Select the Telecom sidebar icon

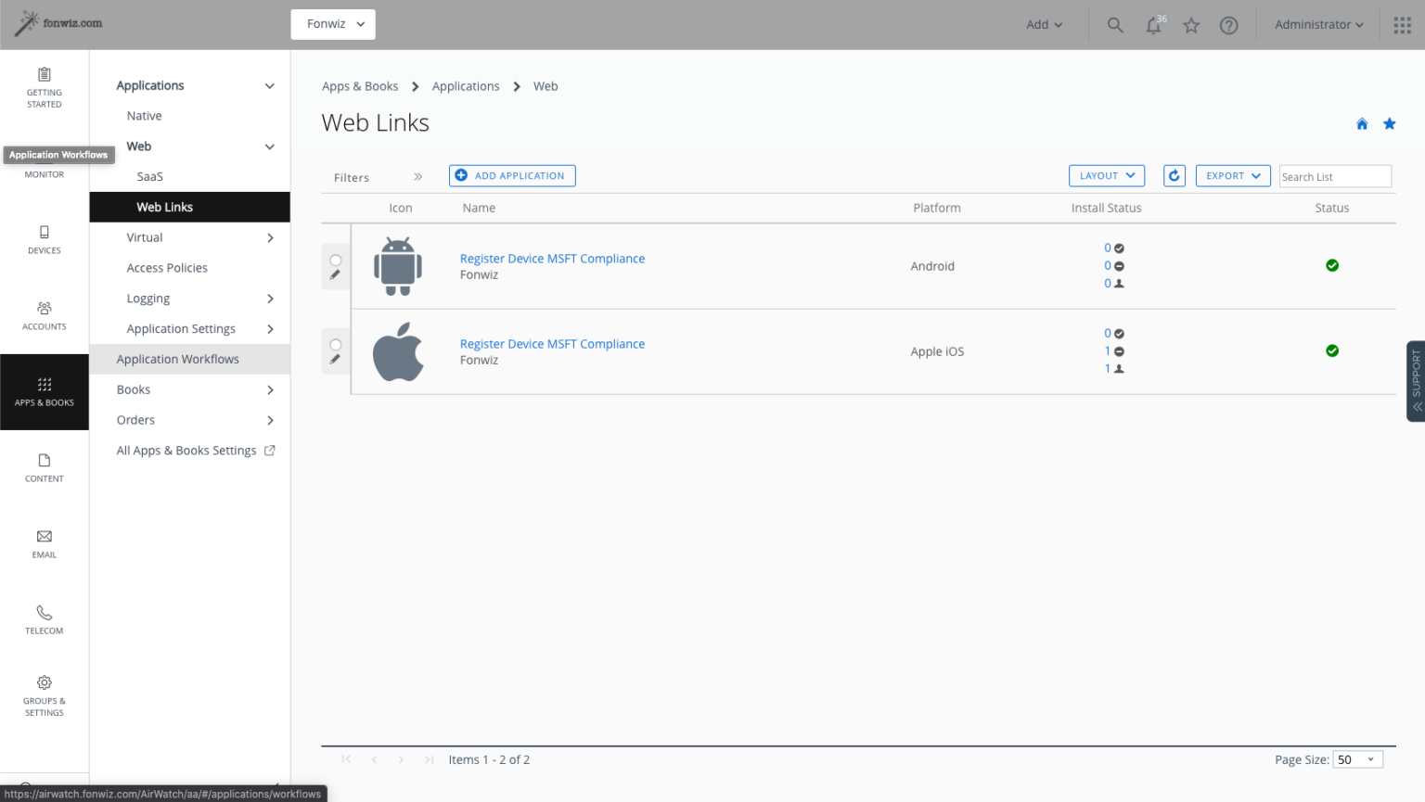click(44, 620)
